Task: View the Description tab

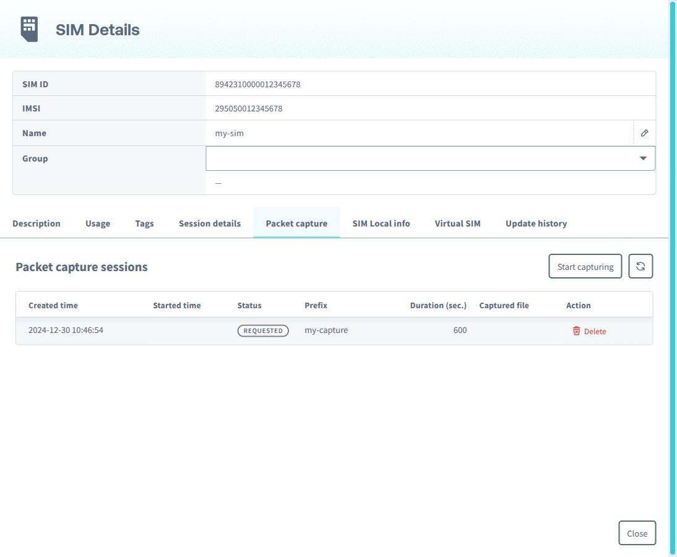Action: (36, 223)
